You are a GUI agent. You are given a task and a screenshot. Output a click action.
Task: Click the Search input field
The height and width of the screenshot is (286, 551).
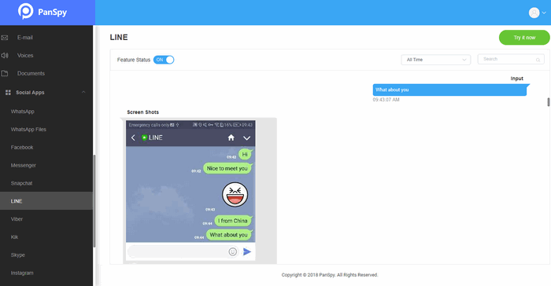(511, 59)
